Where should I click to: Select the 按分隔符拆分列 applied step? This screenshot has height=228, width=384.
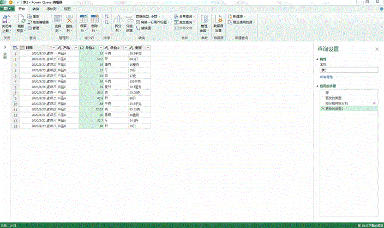(337, 103)
